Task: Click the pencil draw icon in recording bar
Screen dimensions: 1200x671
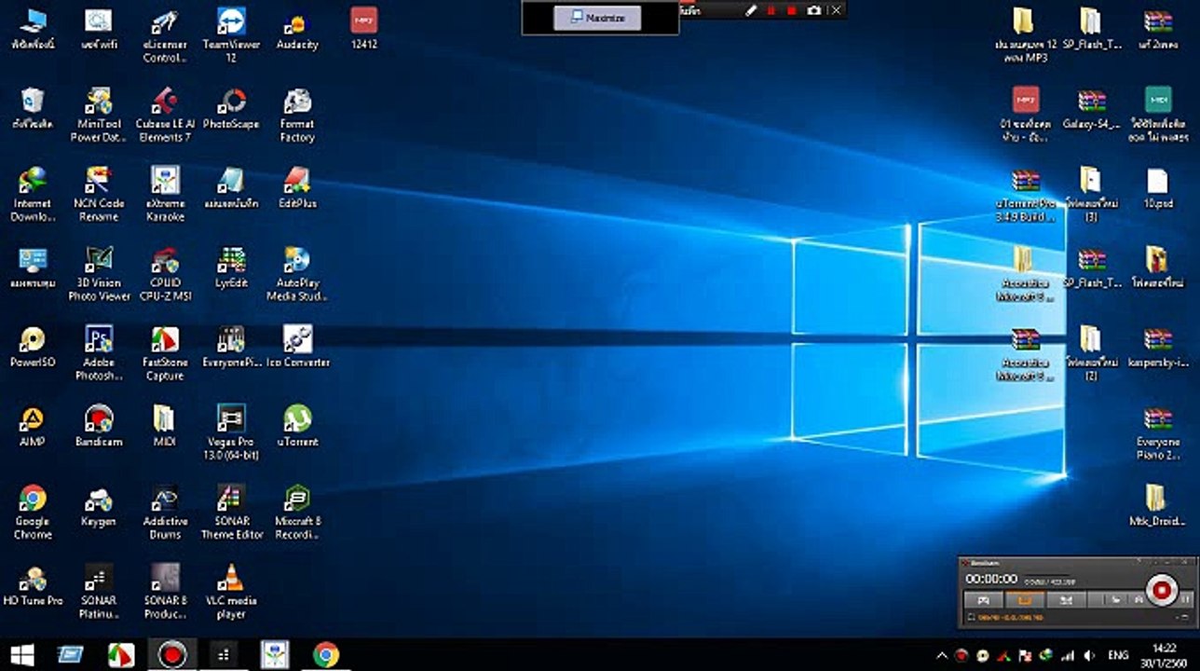Action: 751,9
